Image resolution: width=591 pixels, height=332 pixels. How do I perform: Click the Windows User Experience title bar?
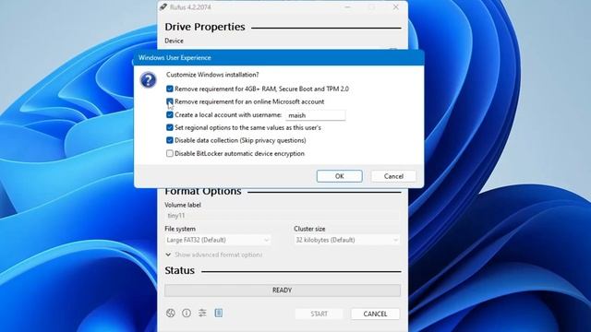(279, 57)
